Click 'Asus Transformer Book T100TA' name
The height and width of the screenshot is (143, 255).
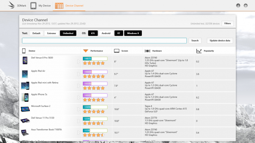pos(46,129)
